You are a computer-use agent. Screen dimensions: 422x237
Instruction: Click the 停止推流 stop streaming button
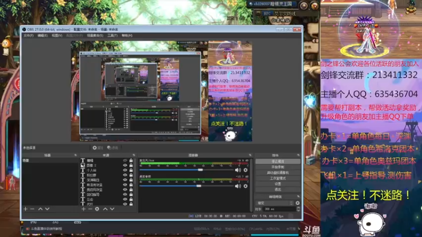(x=278, y=161)
